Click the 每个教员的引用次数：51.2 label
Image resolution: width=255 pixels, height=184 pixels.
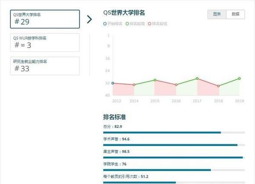126,177
